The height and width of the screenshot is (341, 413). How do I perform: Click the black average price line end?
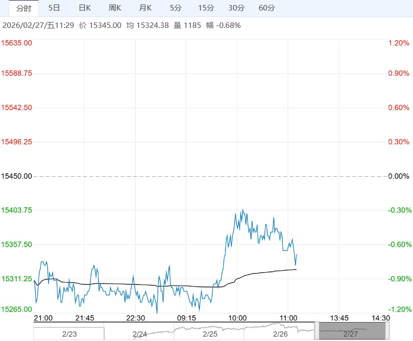point(296,270)
